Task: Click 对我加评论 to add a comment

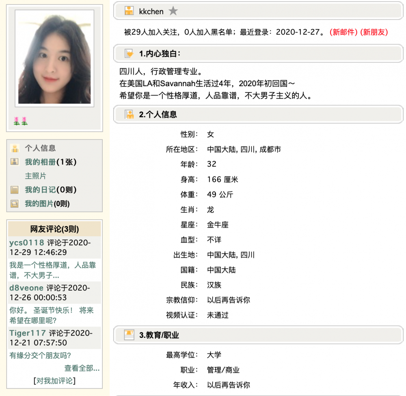Action: (x=54, y=381)
